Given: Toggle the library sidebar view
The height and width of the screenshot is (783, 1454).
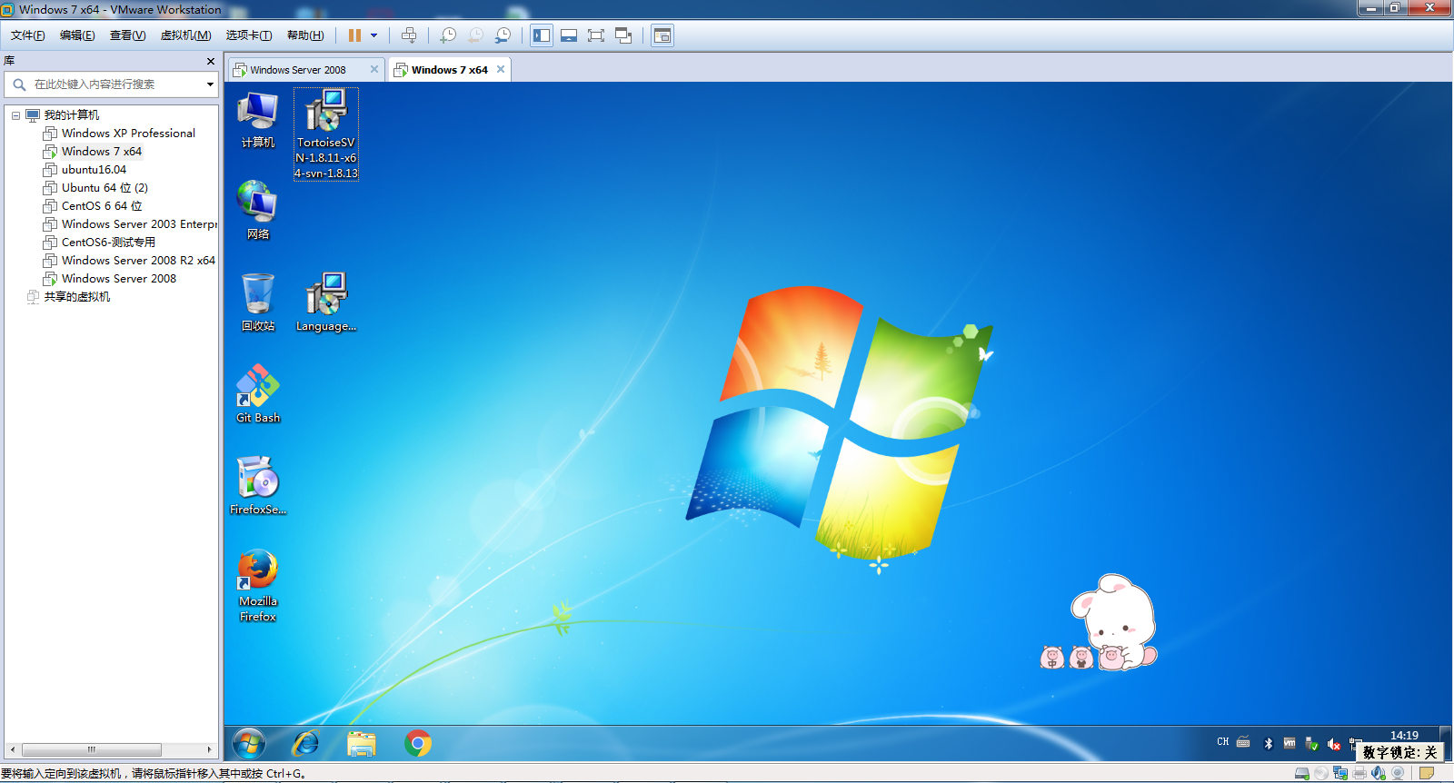Looking at the screenshot, I should tap(542, 35).
